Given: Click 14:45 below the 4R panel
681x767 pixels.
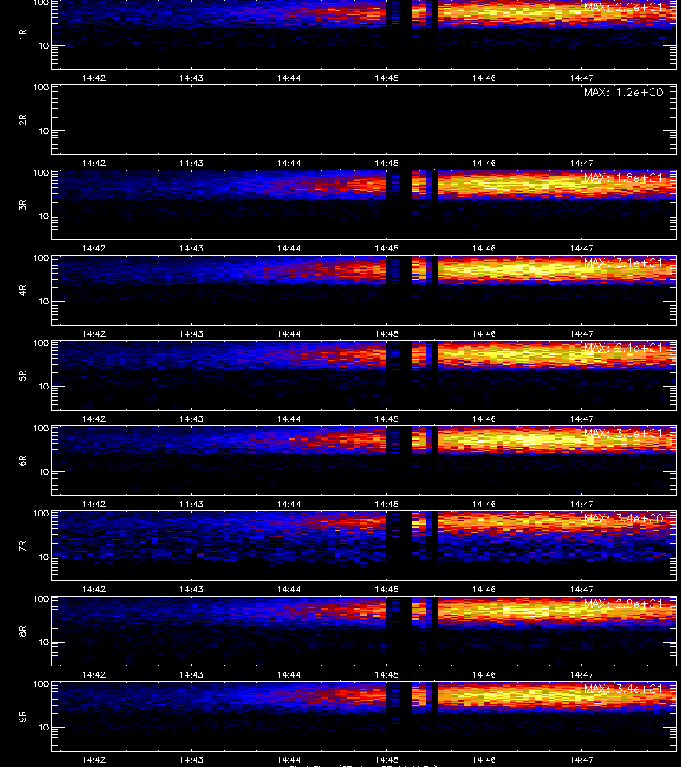Looking at the screenshot, I should coord(386,333).
